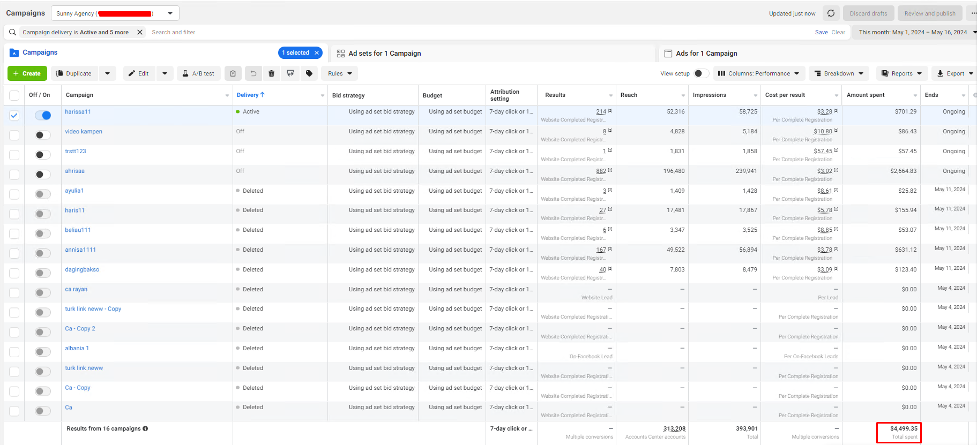Click info icon beside harissa11 cost $3.28
Screen dimensions: 977x445
[x=836, y=111]
